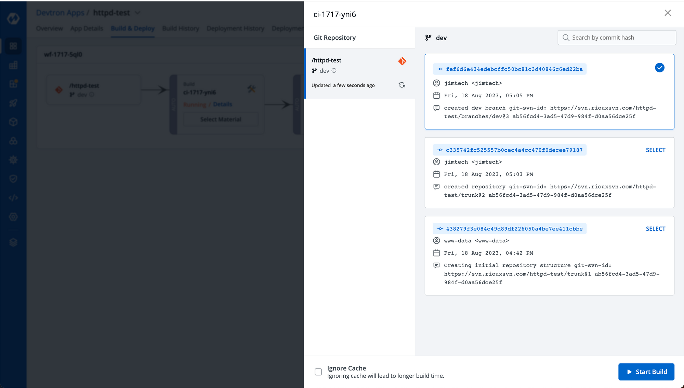Enable visibility toggle on dev branch
This screenshot has height=388, width=684.
[335, 70]
